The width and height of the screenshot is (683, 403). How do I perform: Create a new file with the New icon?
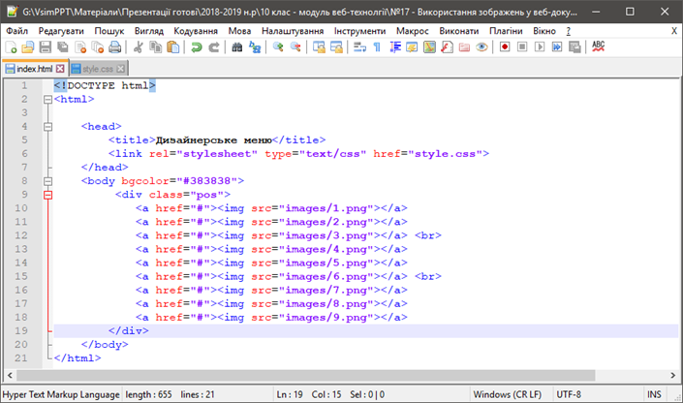click(x=11, y=47)
